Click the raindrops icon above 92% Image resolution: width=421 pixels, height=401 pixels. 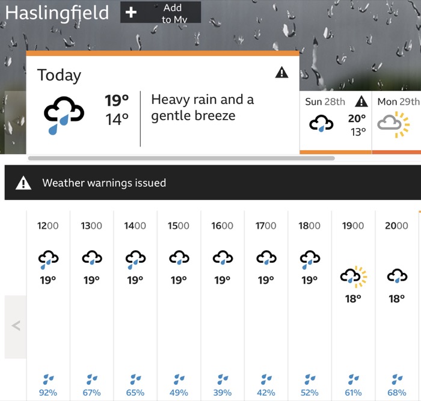click(x=48, y=379)
